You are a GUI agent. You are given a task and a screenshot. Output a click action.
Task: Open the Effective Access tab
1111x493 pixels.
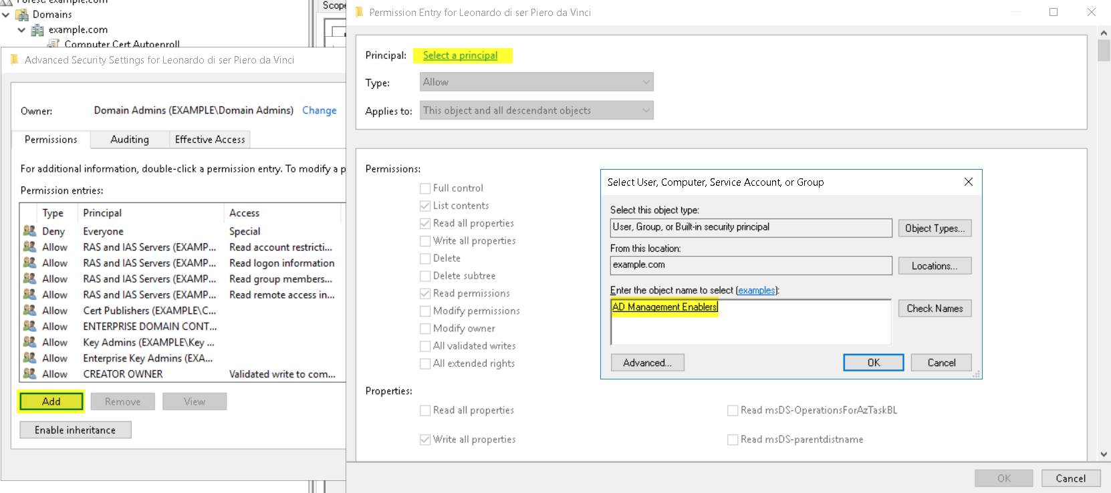point(210,140)
